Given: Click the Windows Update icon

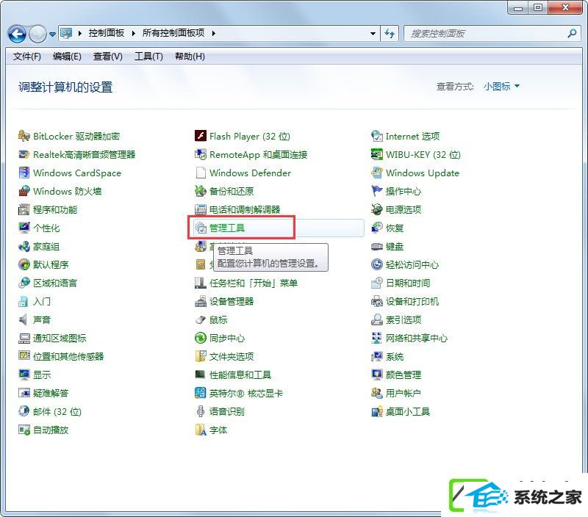Looking at the screenshot, I should pyautogui.click(x=377, y=173).
